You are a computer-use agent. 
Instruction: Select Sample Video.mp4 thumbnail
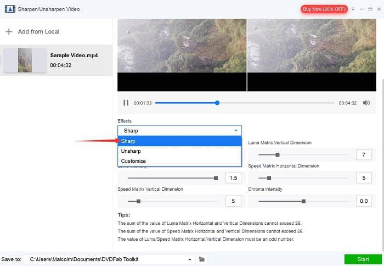pyautogui.click(x=25, y=60)
